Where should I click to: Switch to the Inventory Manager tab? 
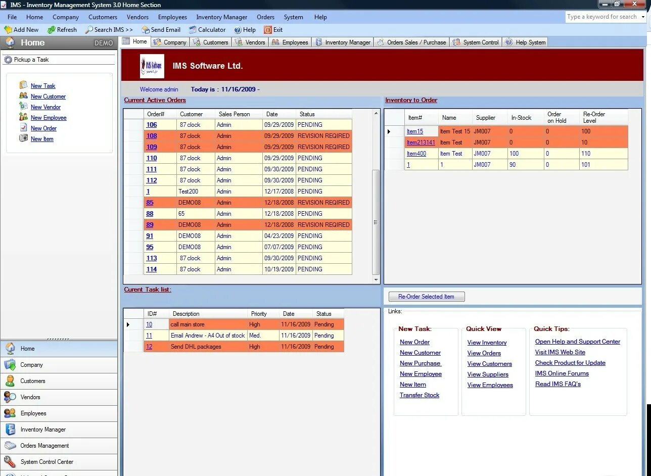click(x=343, y=42)
